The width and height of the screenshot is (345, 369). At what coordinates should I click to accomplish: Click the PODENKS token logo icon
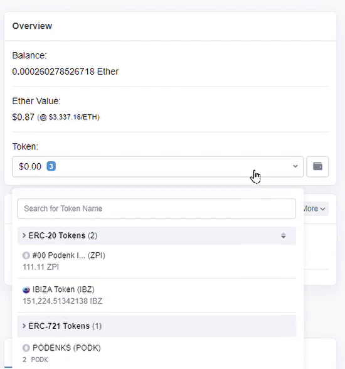click(26, 348)
